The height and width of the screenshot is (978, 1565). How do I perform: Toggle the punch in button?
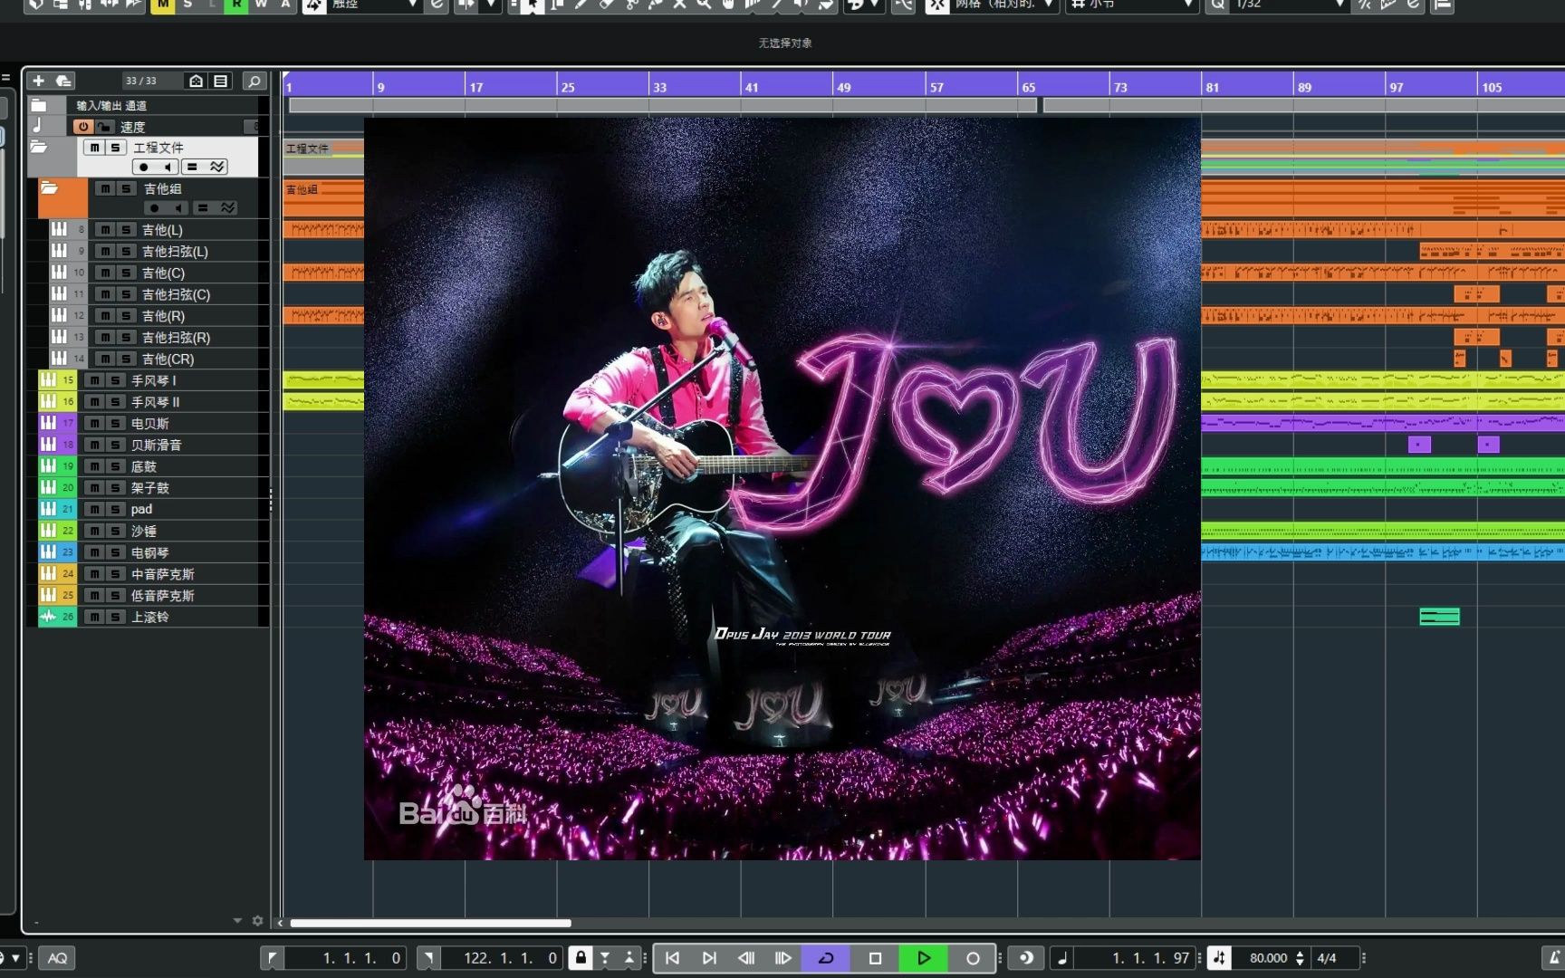[605, 958]
